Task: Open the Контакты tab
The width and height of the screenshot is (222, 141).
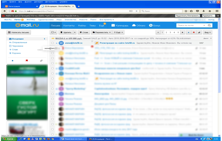Action: 69,26
